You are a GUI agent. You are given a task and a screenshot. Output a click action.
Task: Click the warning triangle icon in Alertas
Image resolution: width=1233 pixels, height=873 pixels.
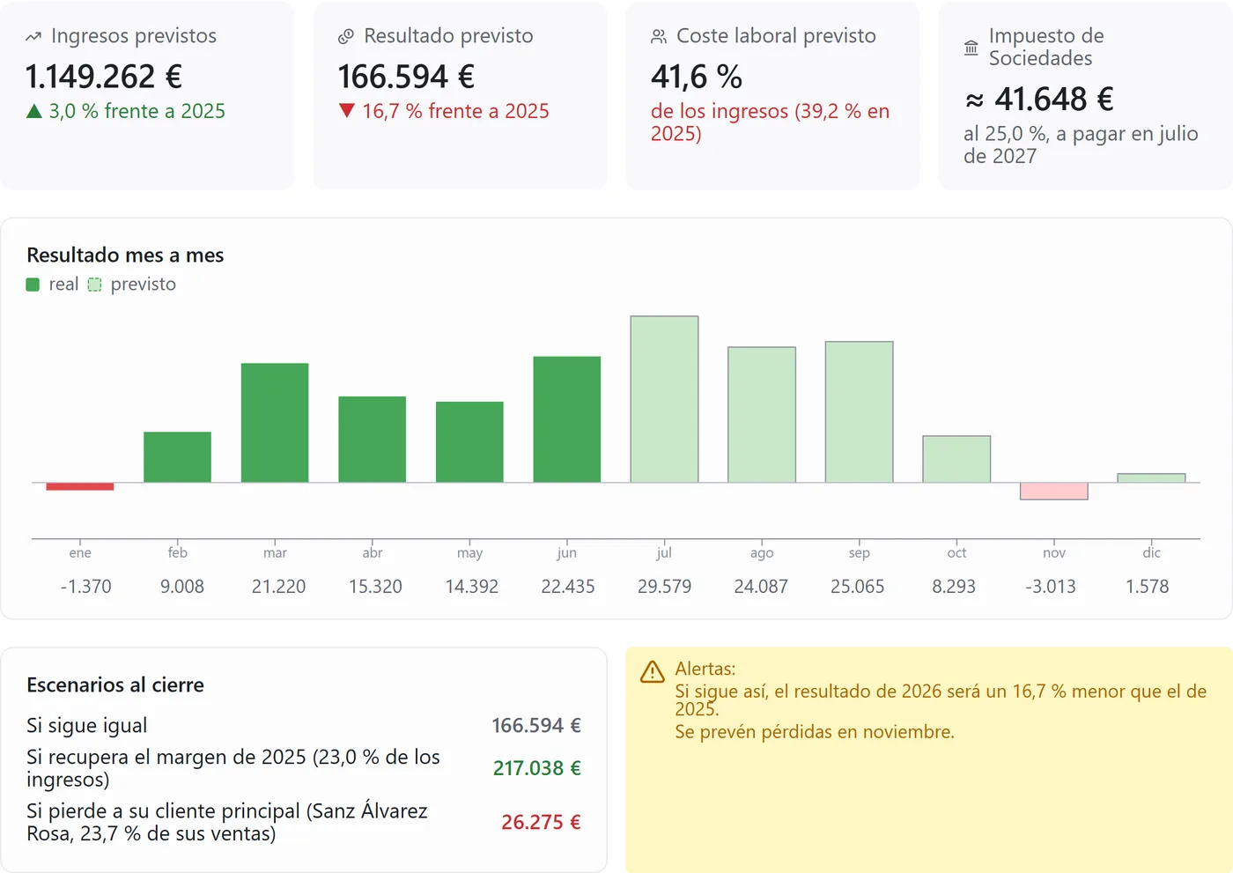point(653,672)
